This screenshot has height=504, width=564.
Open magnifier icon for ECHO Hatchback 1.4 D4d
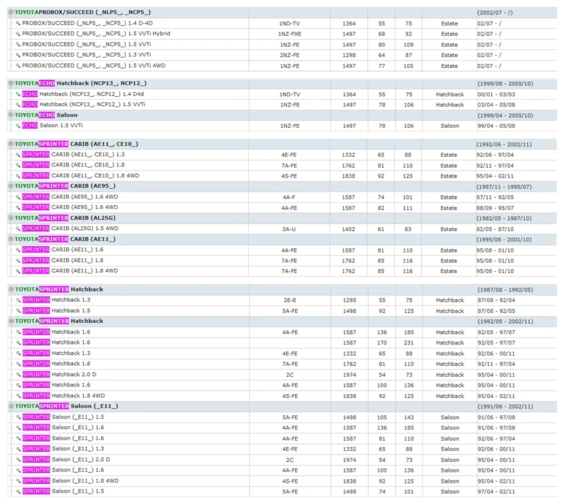(18, 94)
